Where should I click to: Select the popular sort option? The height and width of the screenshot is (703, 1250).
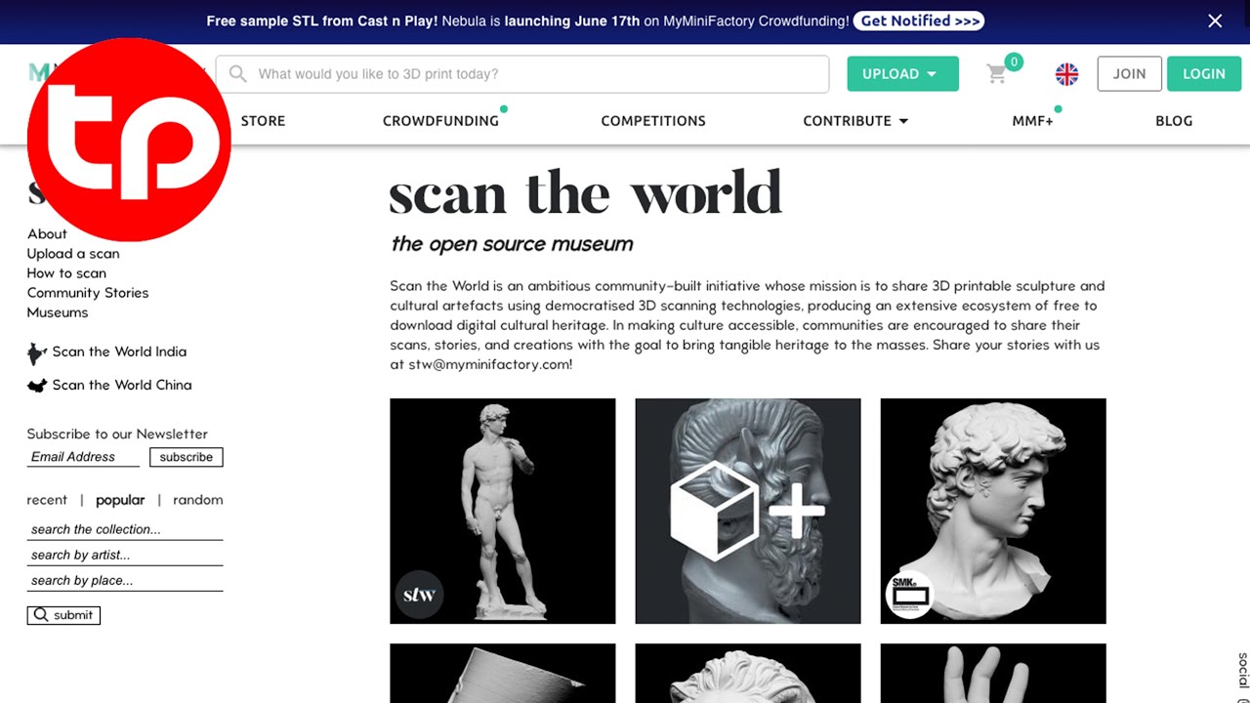120,500
